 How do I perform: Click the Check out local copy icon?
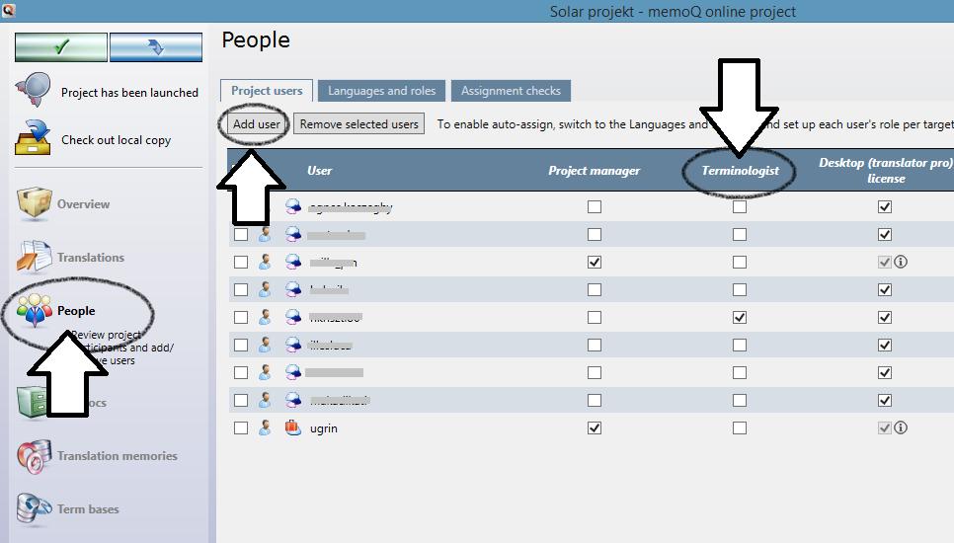coord(33,137)
